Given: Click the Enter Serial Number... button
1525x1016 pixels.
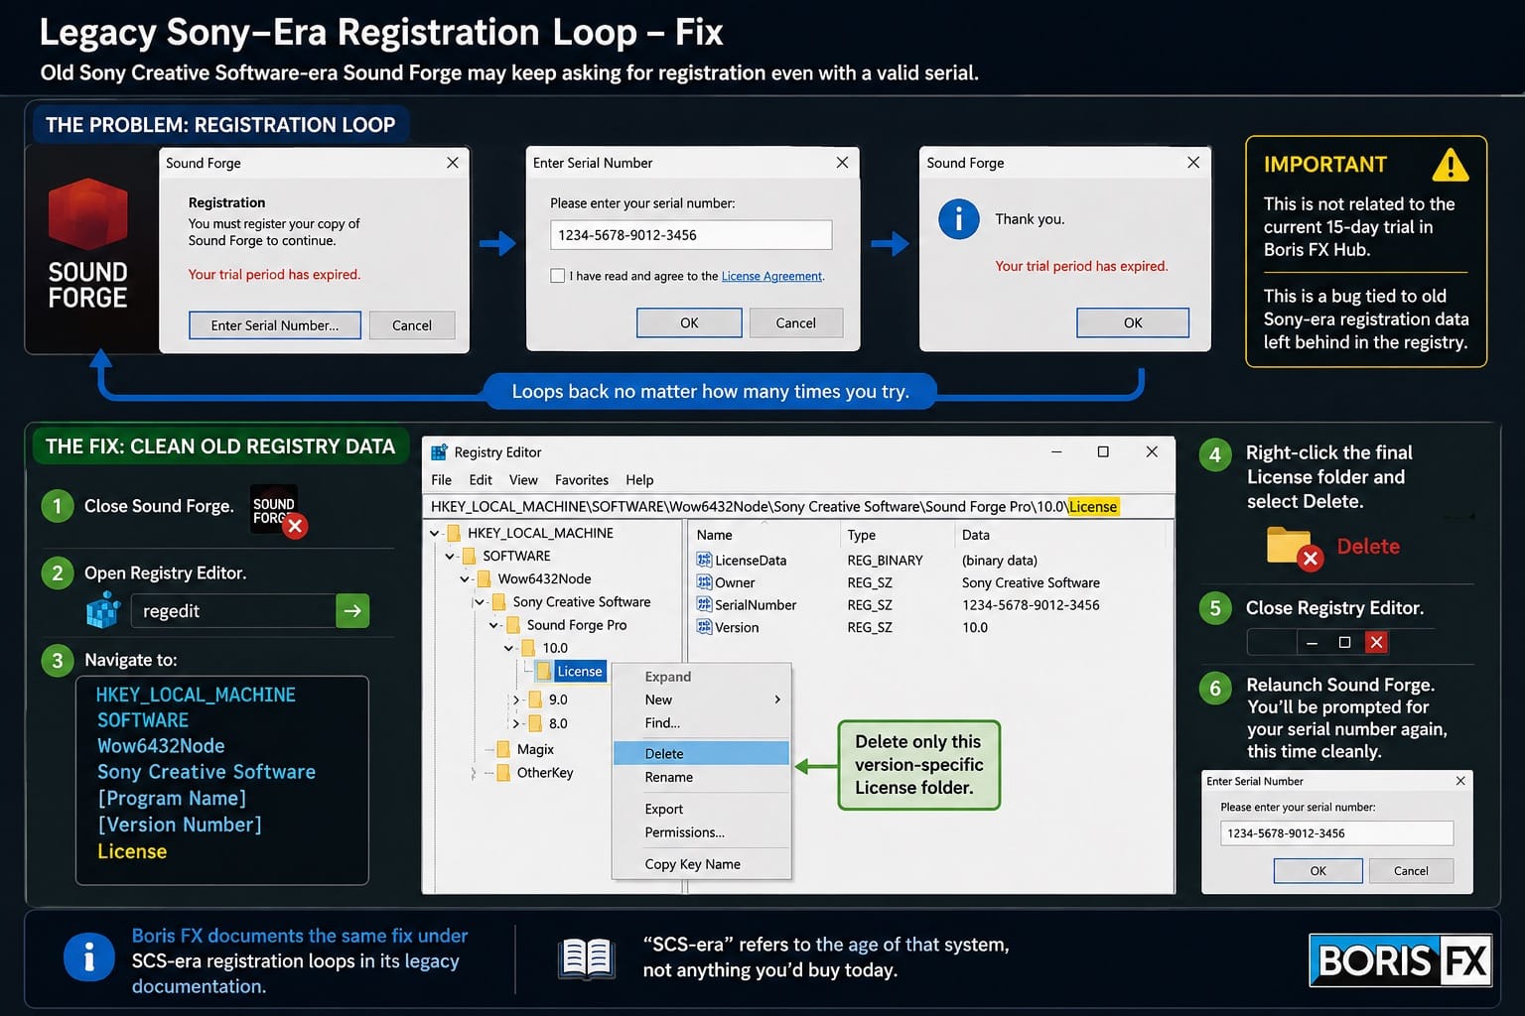Looking at the screenshot, I should click(x=275, y=325).
